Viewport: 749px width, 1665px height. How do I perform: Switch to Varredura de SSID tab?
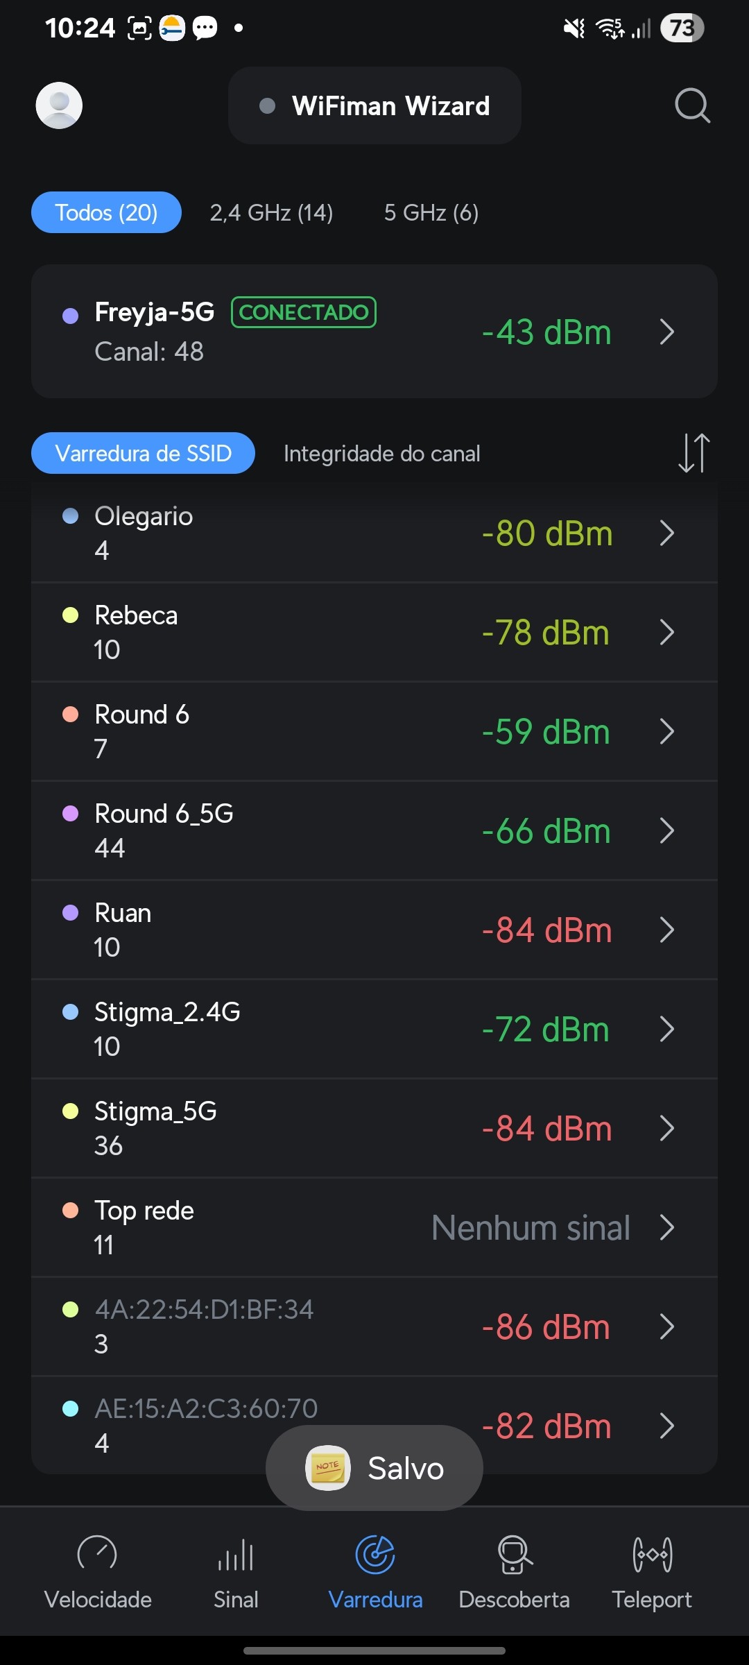tap(143, 453)
